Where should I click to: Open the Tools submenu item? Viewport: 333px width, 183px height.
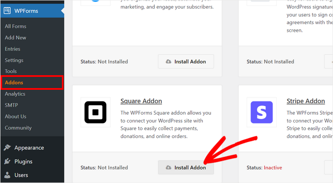(11, 71)
